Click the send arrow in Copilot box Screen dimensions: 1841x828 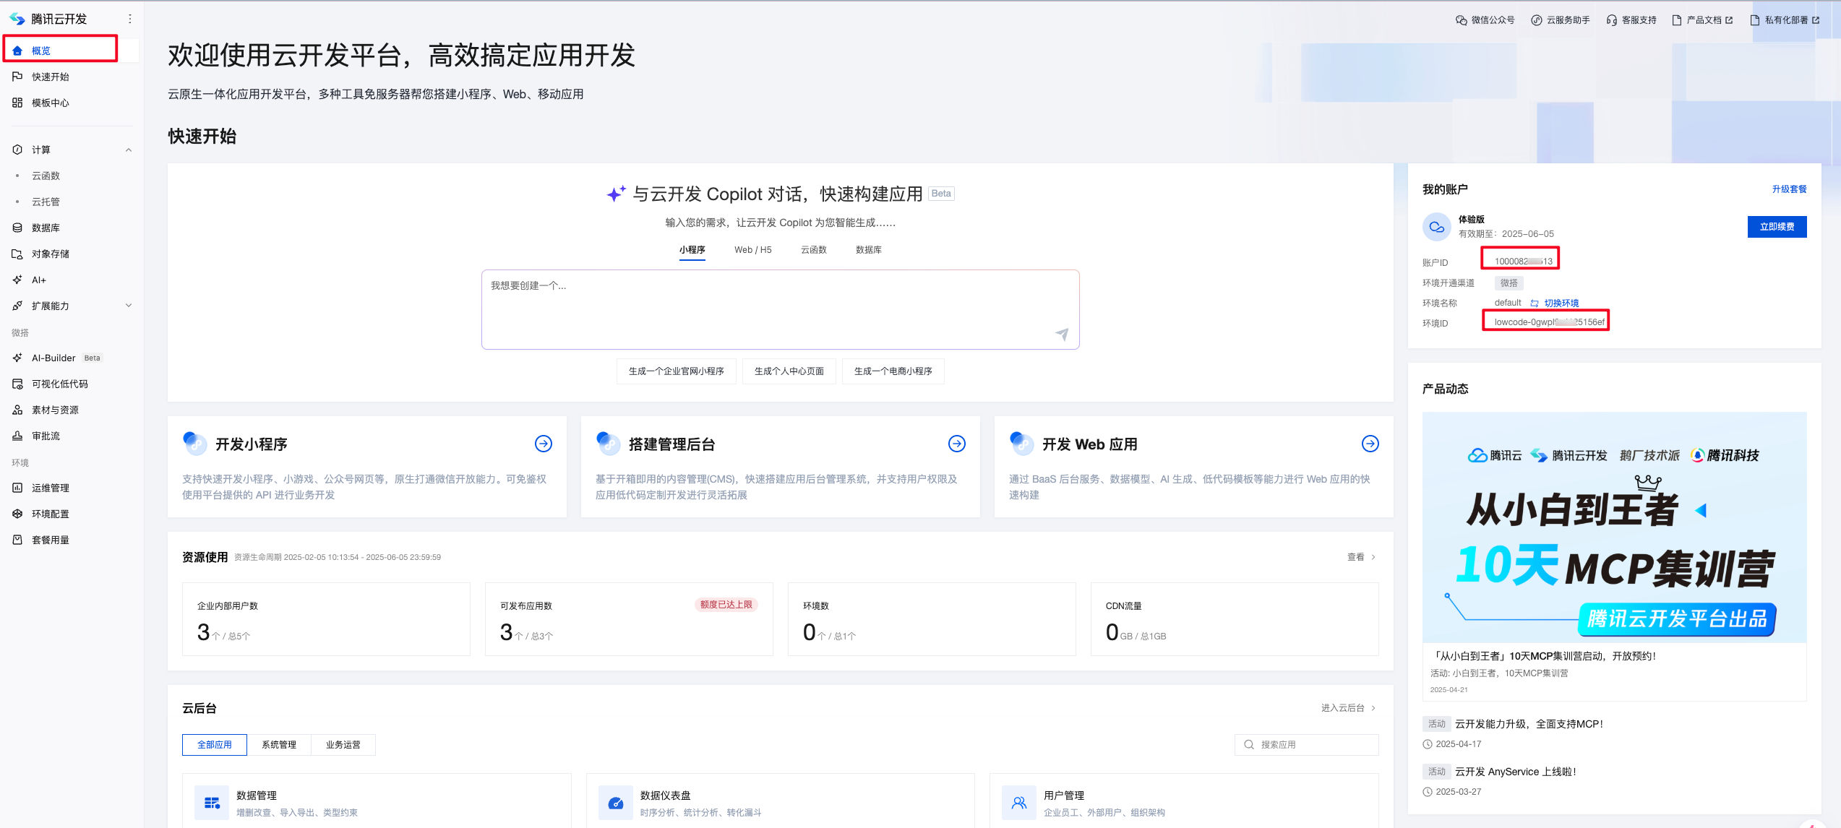pyautogui.click(x=1062, y=334)
